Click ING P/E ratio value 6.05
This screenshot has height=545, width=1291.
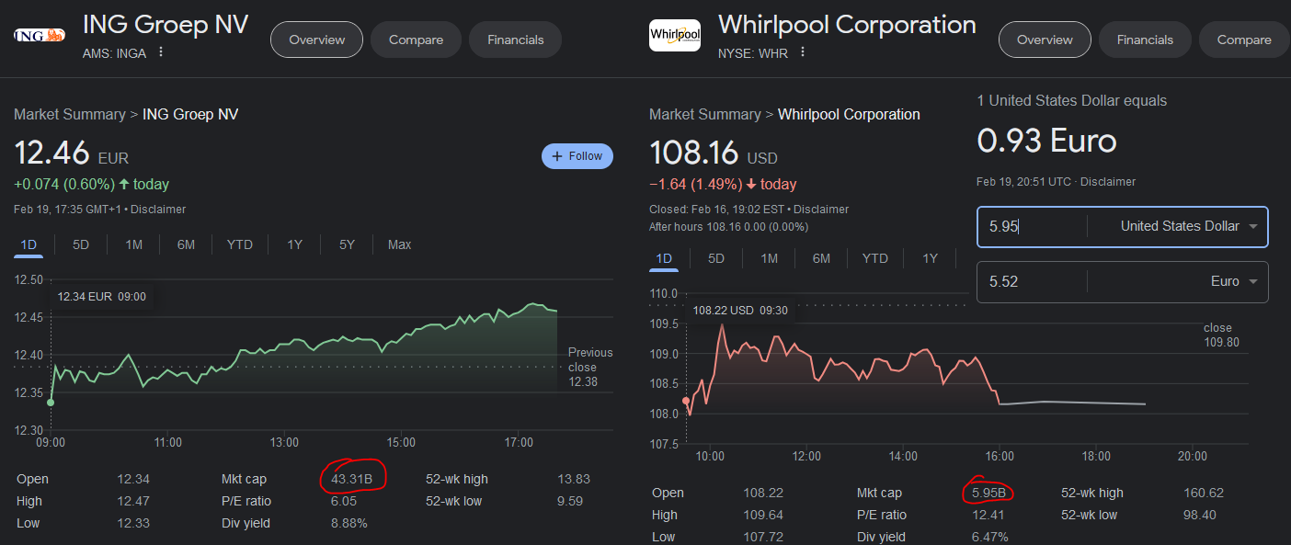(x=344, y=501)
